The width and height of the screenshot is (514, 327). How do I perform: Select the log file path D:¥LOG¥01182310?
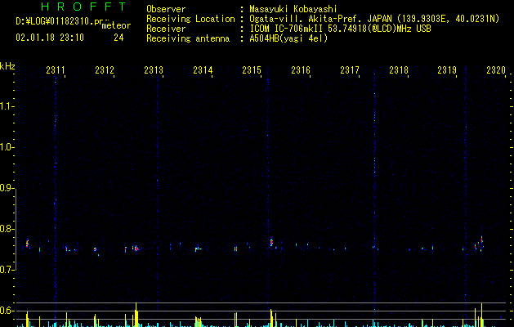pyautogui.click(x=60, y=21)
